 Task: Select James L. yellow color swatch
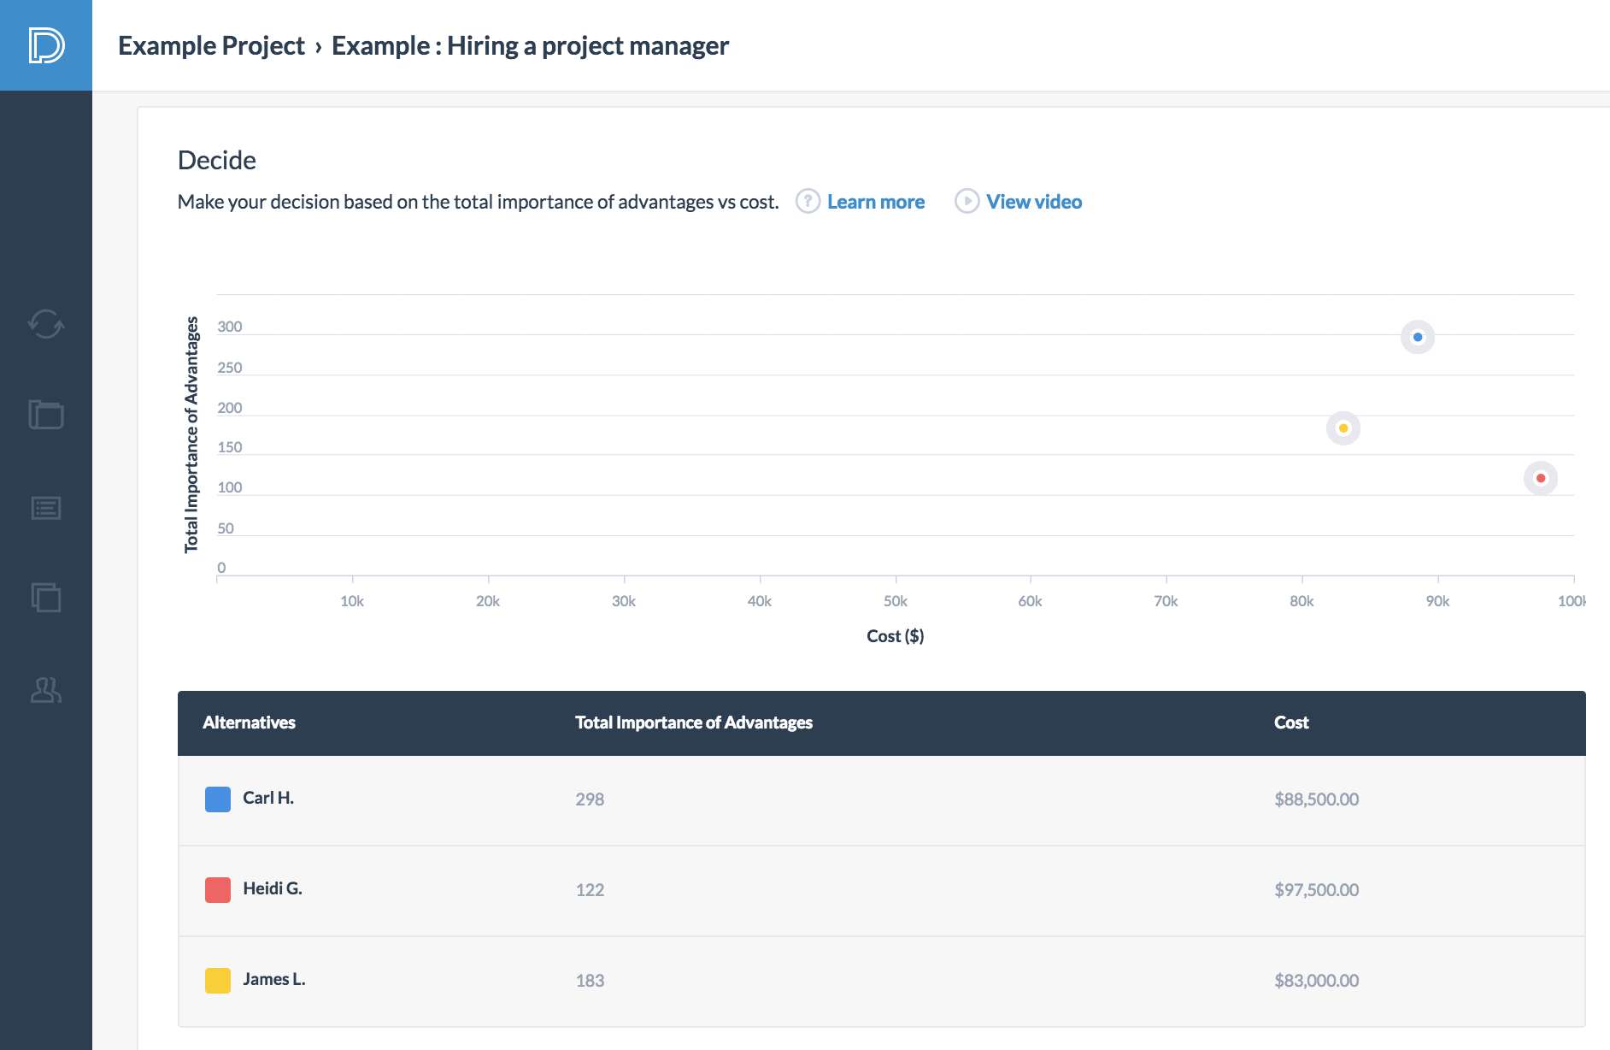(x=218, y=981)
